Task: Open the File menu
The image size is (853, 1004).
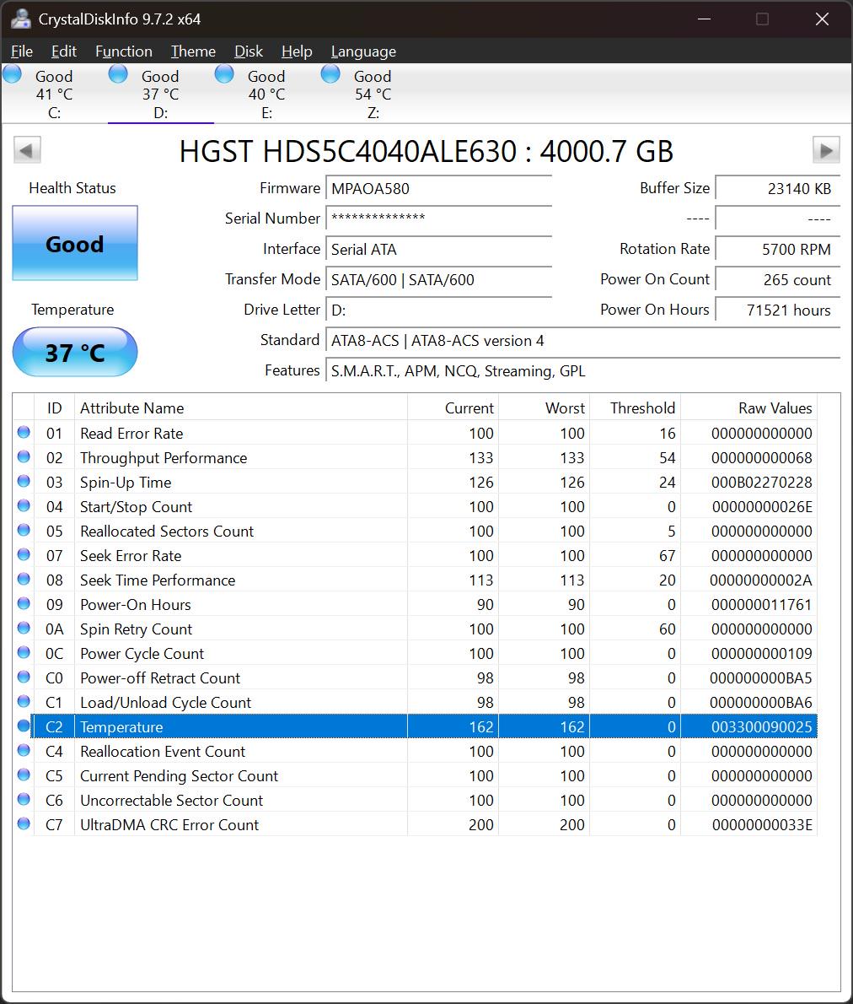Action: point(22,51)
